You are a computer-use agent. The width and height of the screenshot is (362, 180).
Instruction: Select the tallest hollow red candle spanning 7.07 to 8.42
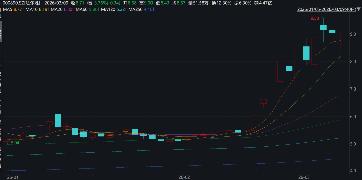tap(298, 68)
